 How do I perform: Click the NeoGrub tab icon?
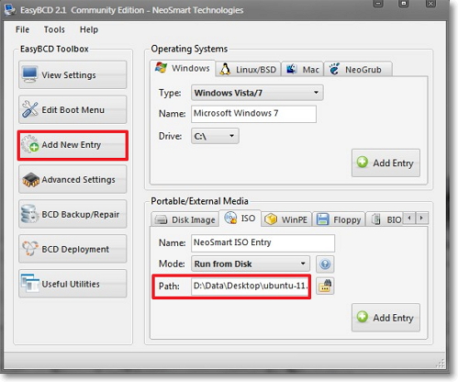click(x=334, y=69)
